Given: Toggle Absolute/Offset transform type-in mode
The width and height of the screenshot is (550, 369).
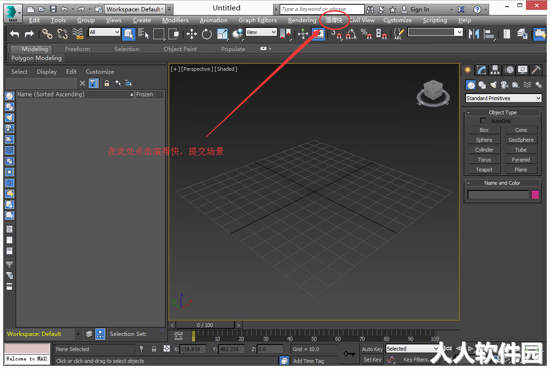Looking at the screenshot, I should coord(167,349).
